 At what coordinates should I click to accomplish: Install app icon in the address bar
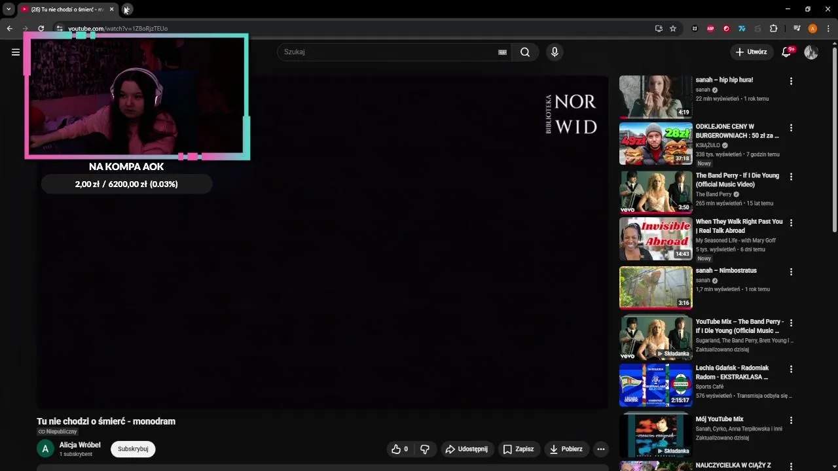[x=659, y=29]
